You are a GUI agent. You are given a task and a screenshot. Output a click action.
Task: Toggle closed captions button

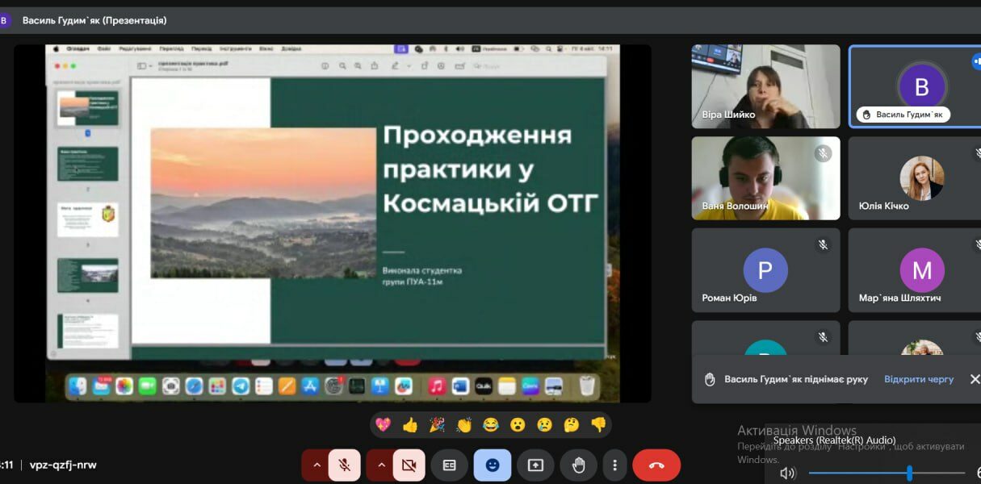(x=450, y=465)
